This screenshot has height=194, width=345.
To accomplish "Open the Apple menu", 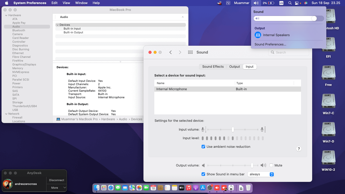I will click(x=7, y=3).
